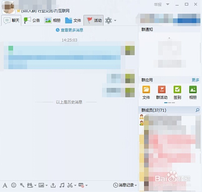Expand the message blocking dropdown arrow
This screenshot has width=202, height=192.
pos(86,185)
